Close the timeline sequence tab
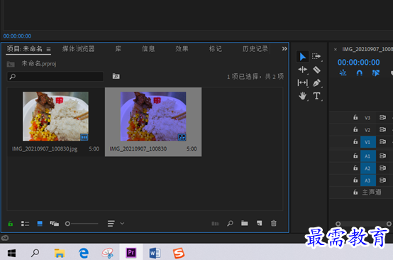Image resolution: width=393 pixels, height=260 pixels. (336, 50)
